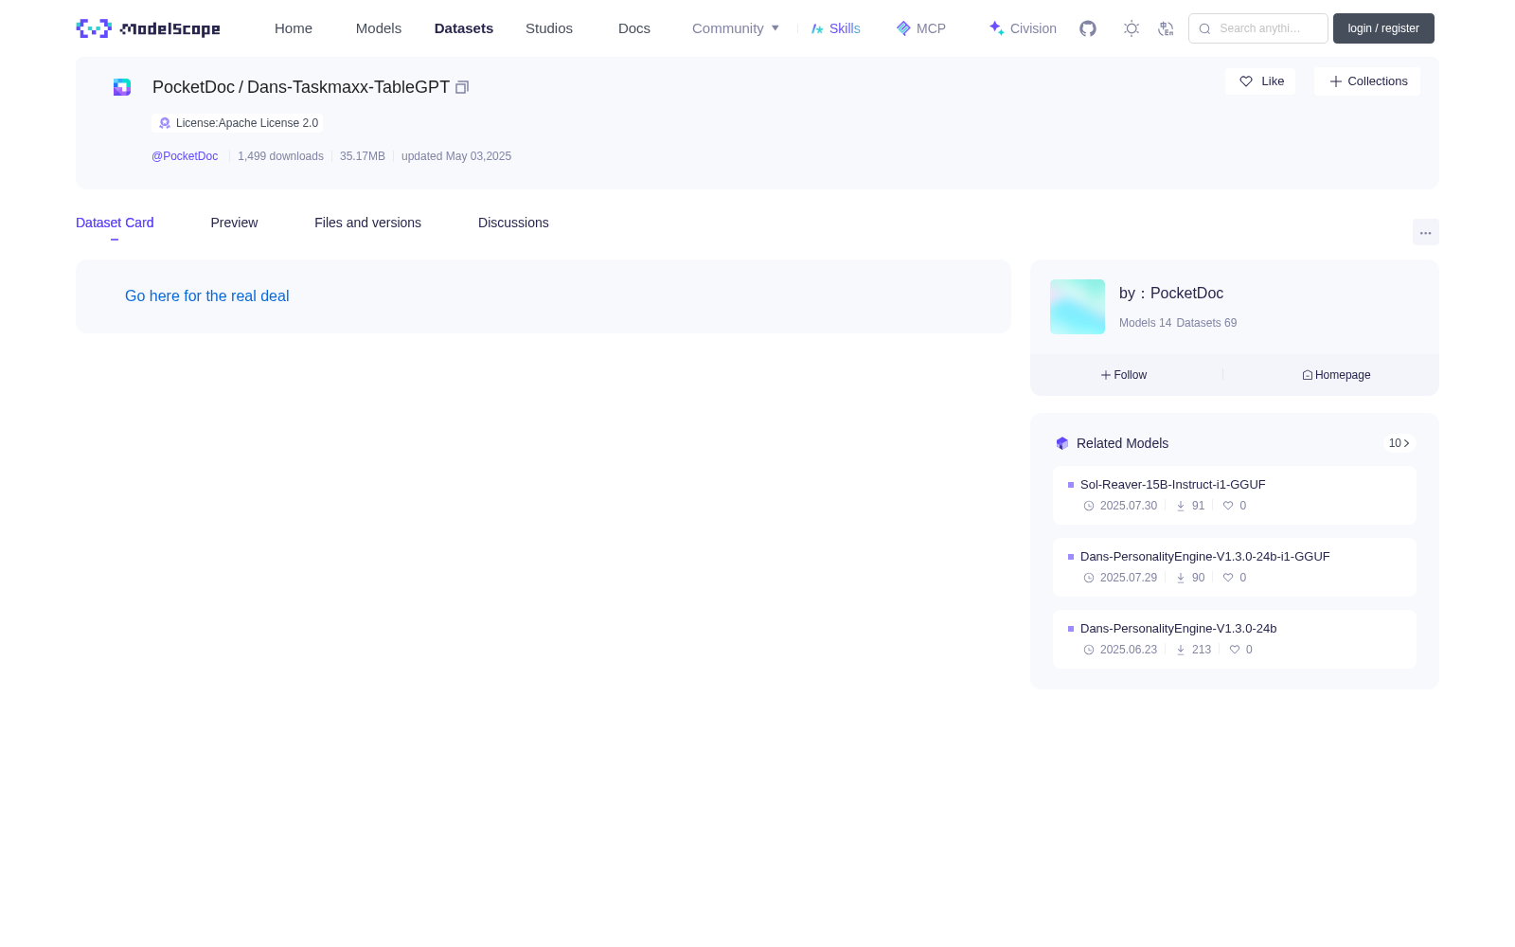
Task: Click clock icon beside 2025.06.23
Action: (x=1089, y=650)
